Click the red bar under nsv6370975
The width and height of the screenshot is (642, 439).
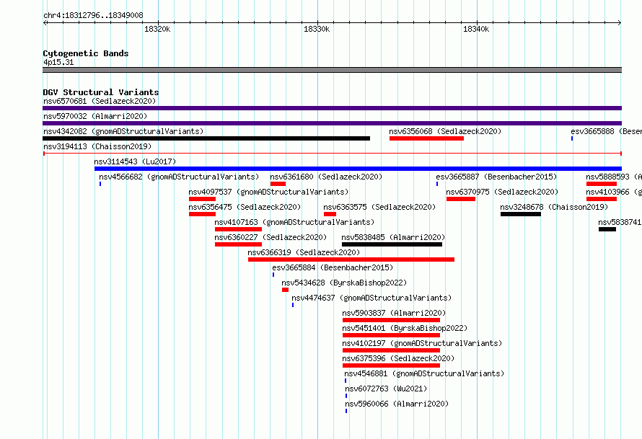pyautogui.click(x=461, y=199)
